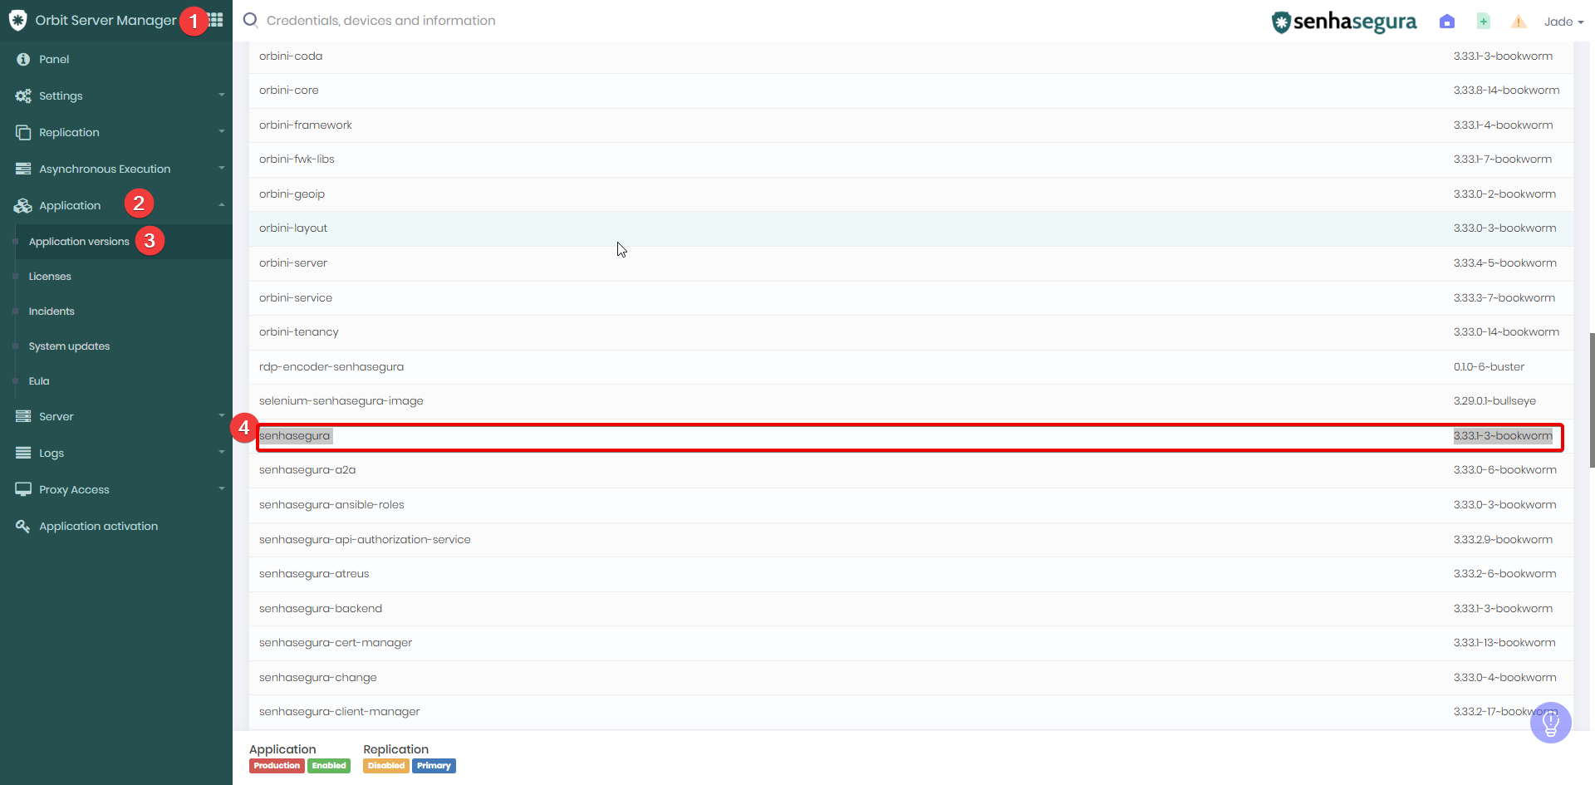The height and width of the screenshot is (785, 1595).
Task: Click the orbini-server entry
Action: (292, 263)
